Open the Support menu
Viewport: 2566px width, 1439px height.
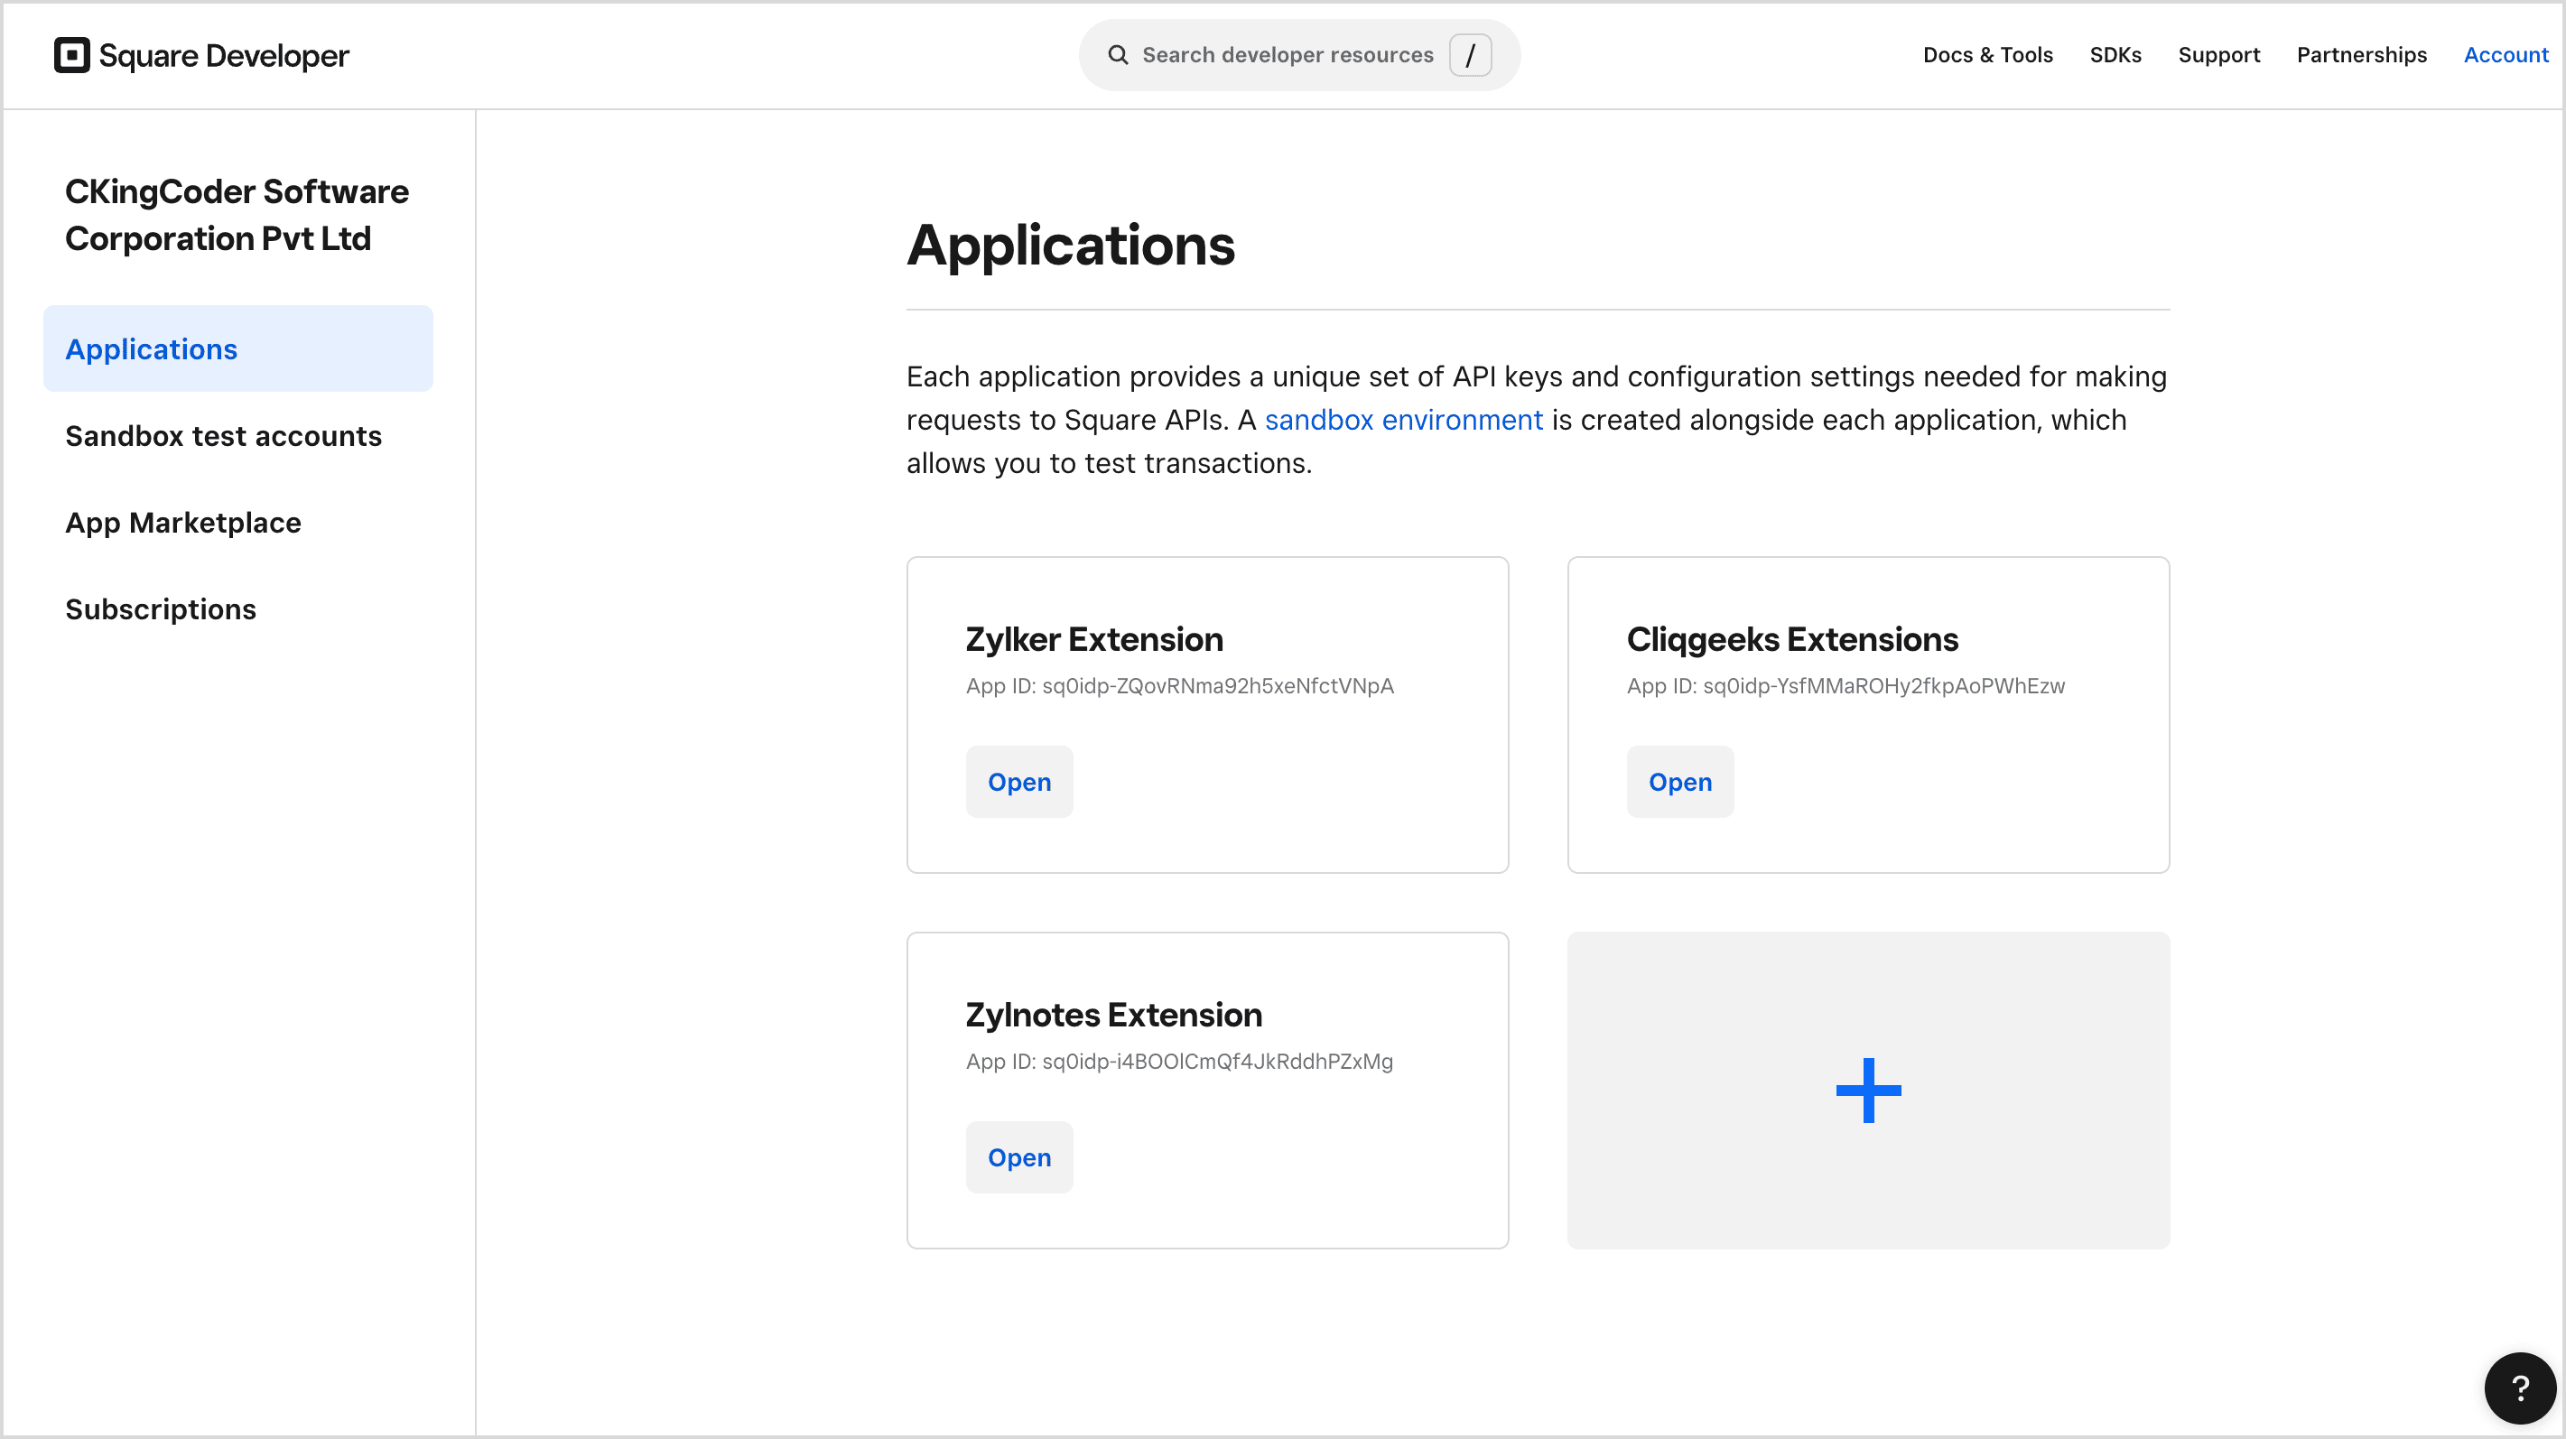(2218, 55)
